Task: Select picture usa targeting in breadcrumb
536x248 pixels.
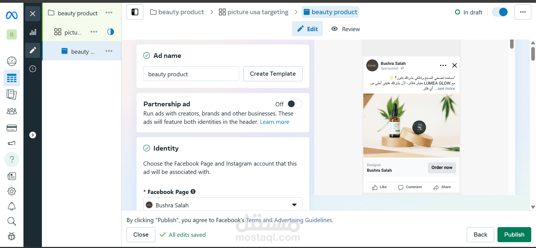Action: coord(254,12)
